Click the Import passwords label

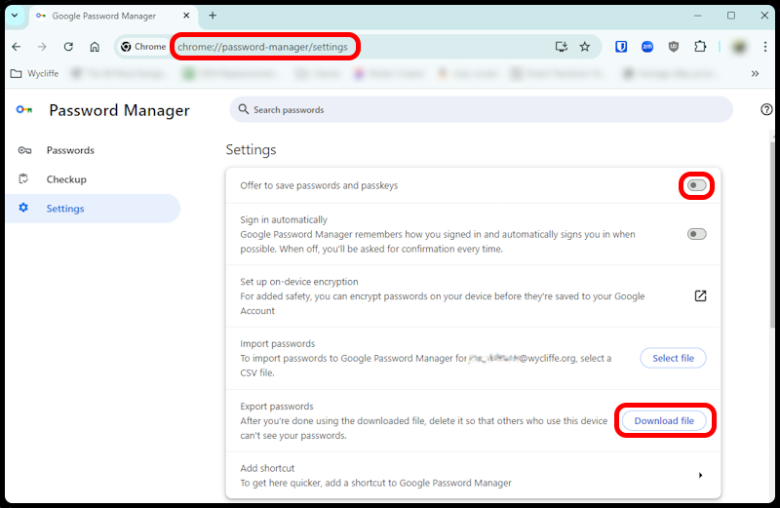click(x=278, y=344)
